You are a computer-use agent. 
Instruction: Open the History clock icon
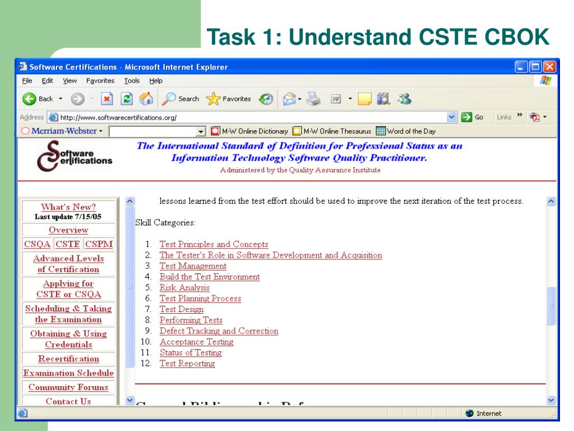[x=266, y=99]
